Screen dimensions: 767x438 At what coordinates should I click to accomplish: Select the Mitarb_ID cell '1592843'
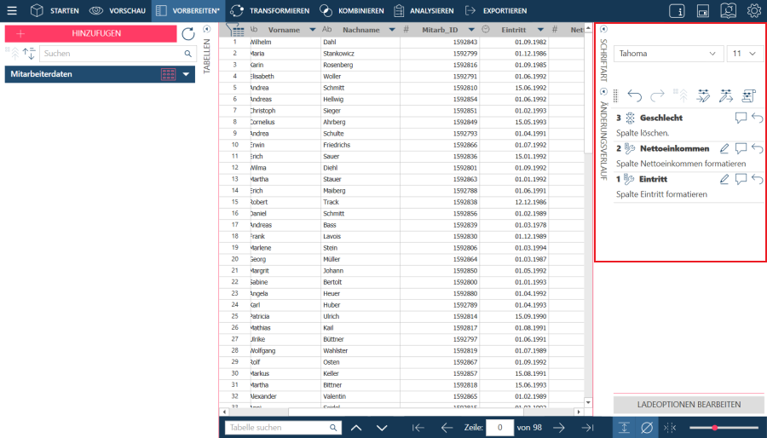click(x=439, y=42)
